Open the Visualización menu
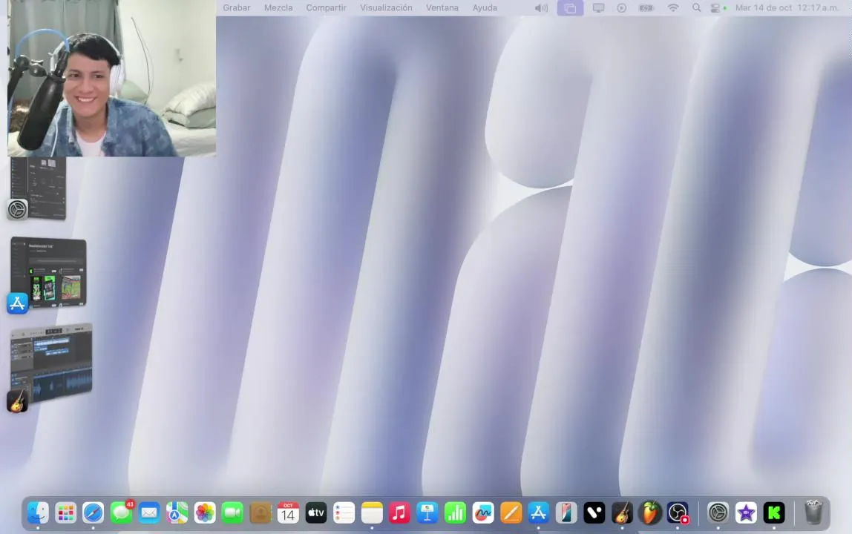This screenshot has width=852, height=534. [386, 7]
